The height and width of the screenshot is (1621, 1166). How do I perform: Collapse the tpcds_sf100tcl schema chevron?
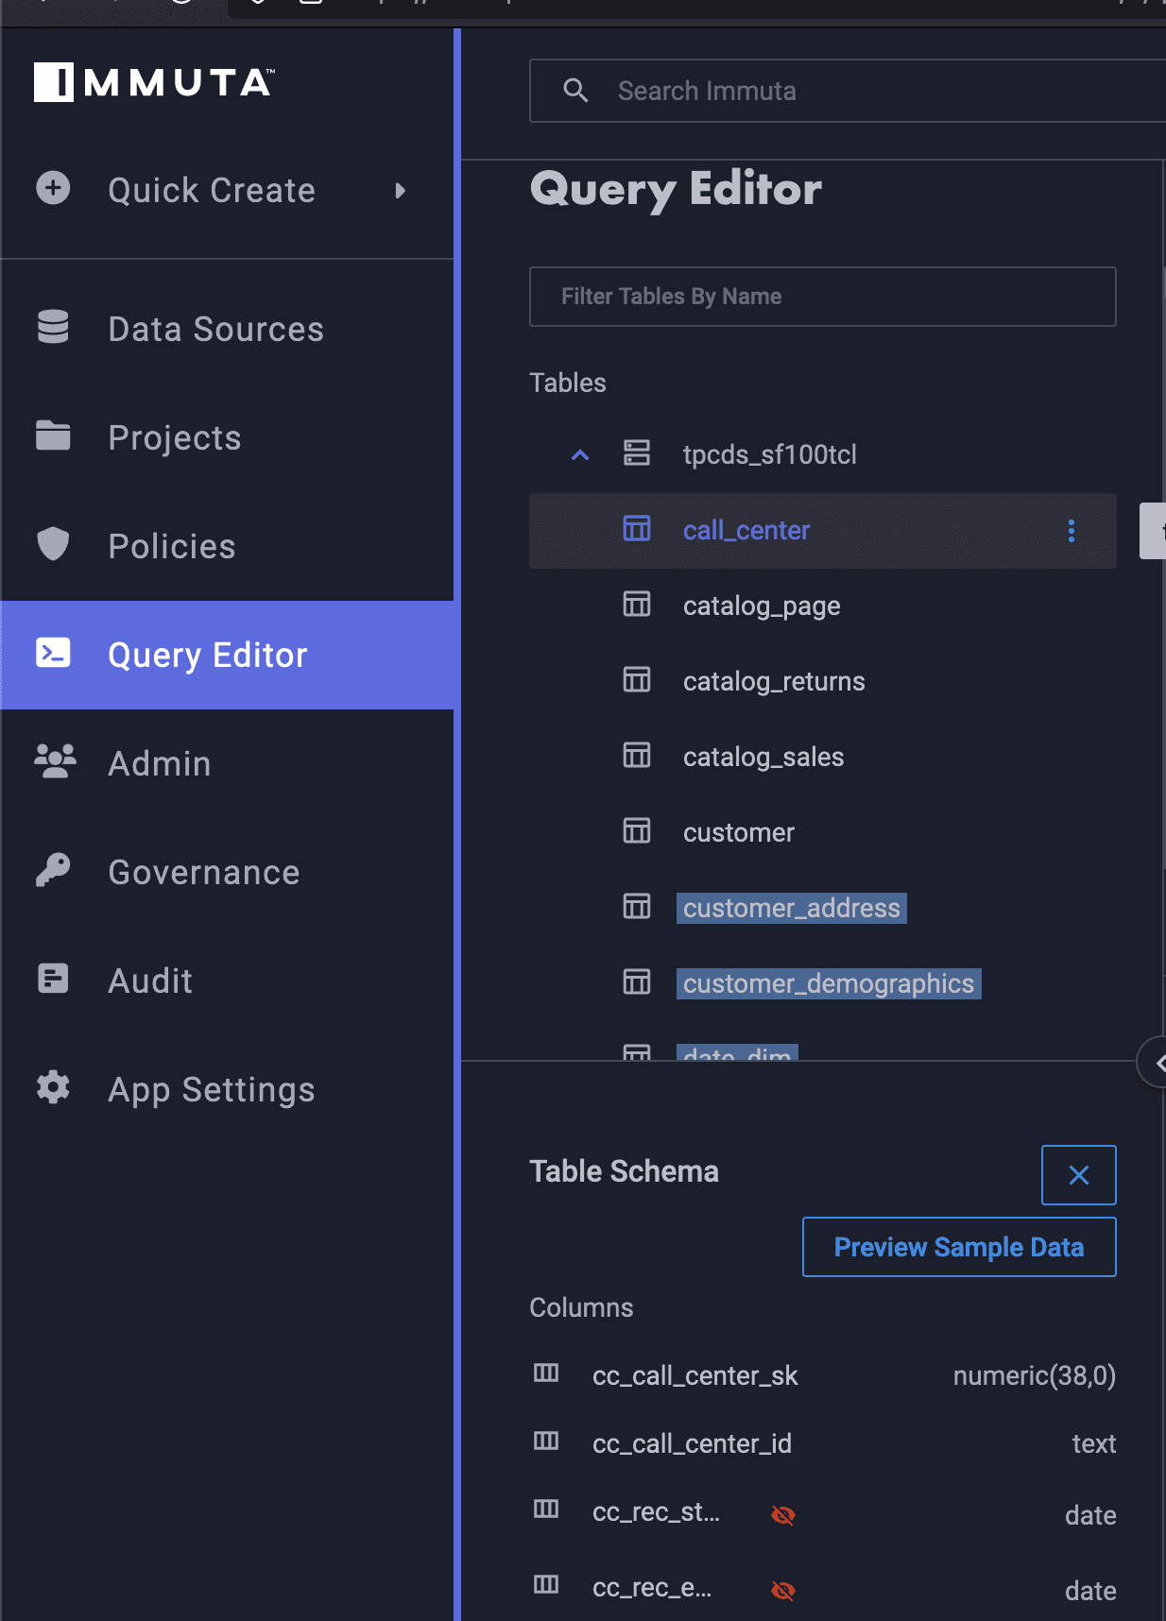[x=580, y=455]
